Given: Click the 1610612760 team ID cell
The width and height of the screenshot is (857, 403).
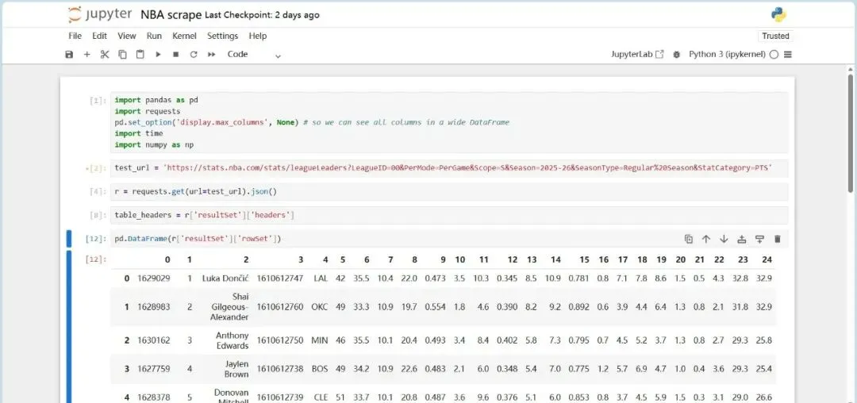Looking at the screenshot, I should click(280, 307).
